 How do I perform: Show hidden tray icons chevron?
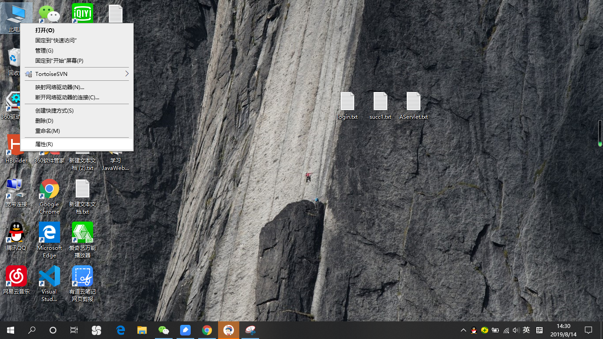coord(464,330)
